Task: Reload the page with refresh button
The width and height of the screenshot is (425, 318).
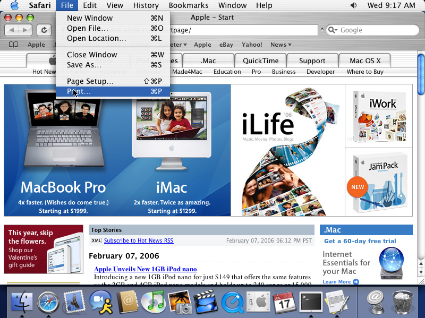Action: [44, 30]
